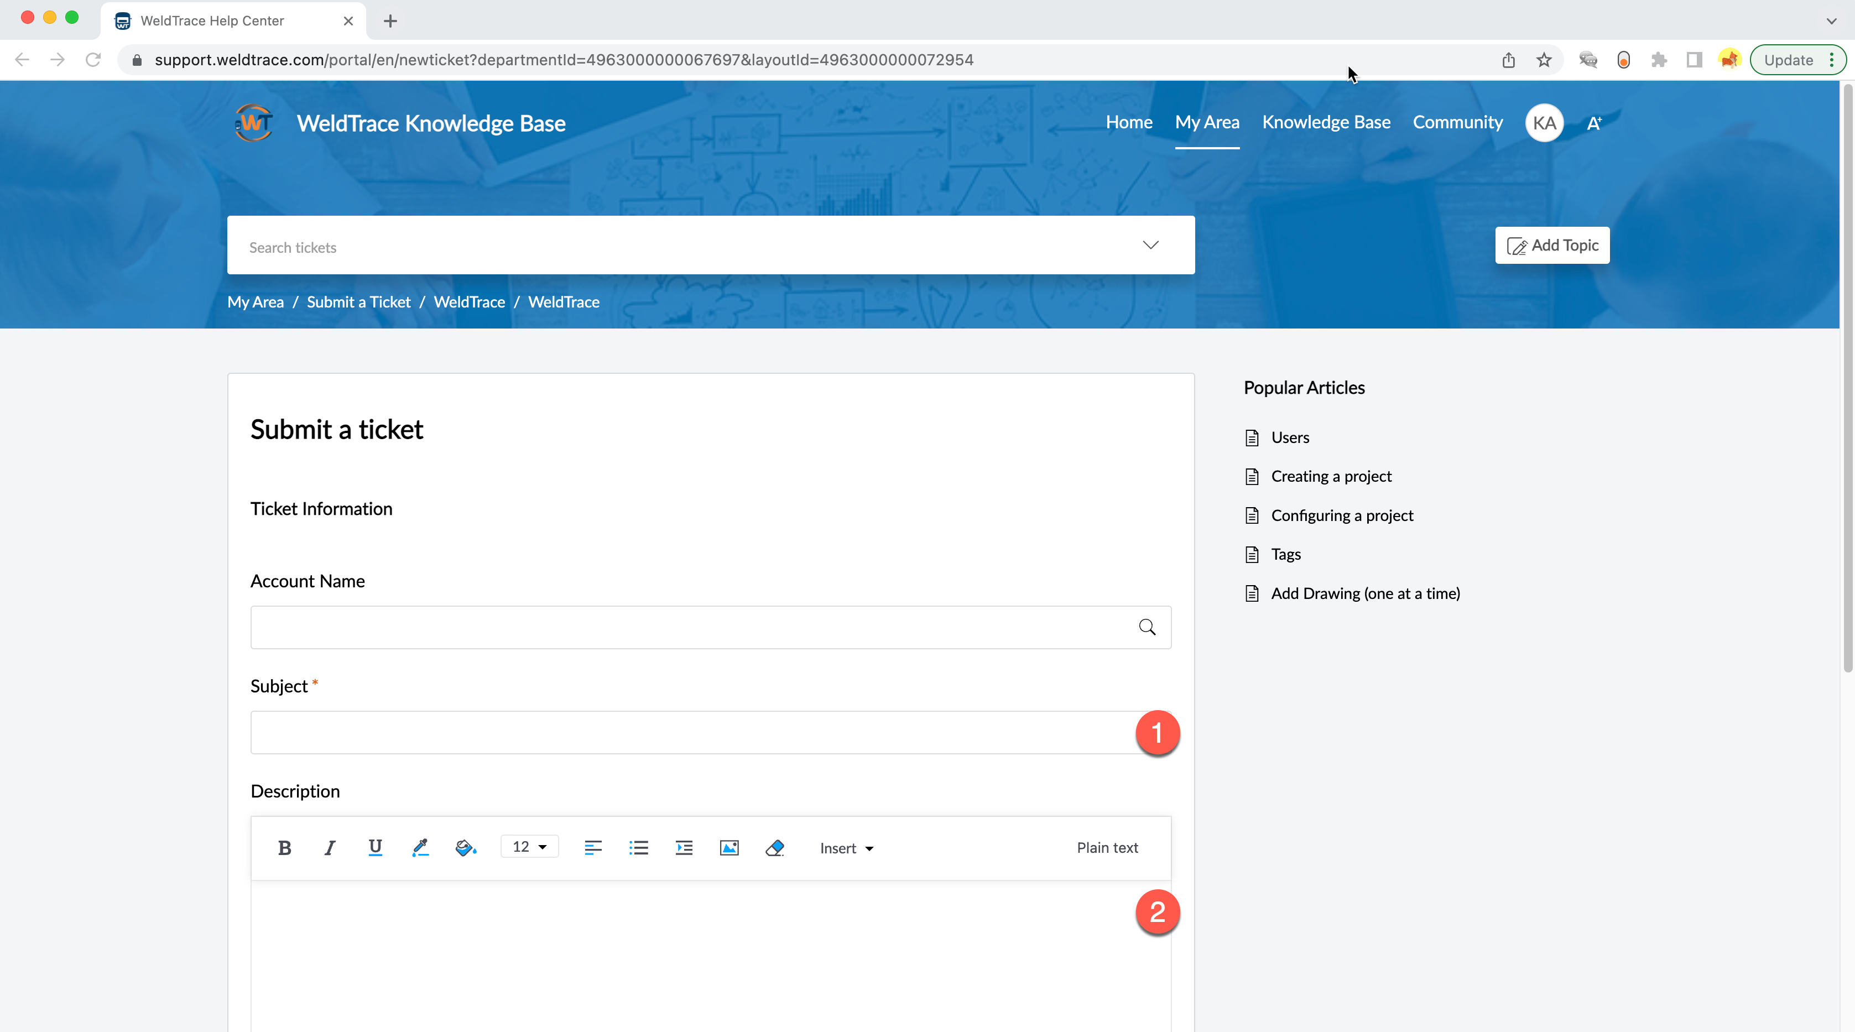This screenshot has width=1855, height=1032.
Task: Go to My Area breadcrumb
Action: click(256, 302)
